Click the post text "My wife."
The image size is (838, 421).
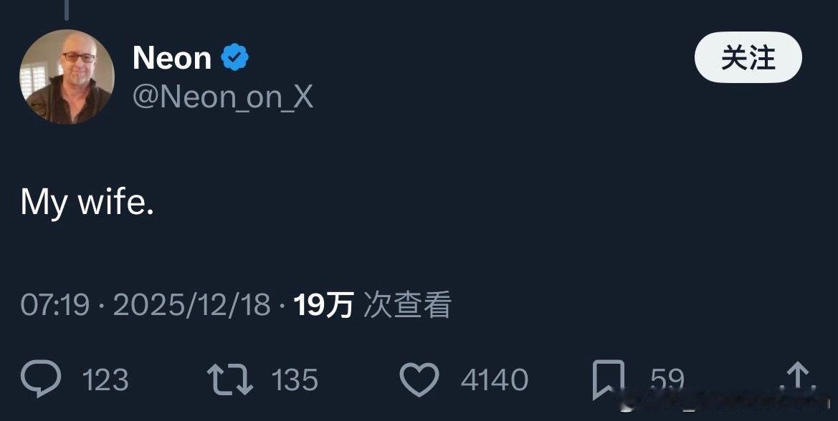(87, 203)
